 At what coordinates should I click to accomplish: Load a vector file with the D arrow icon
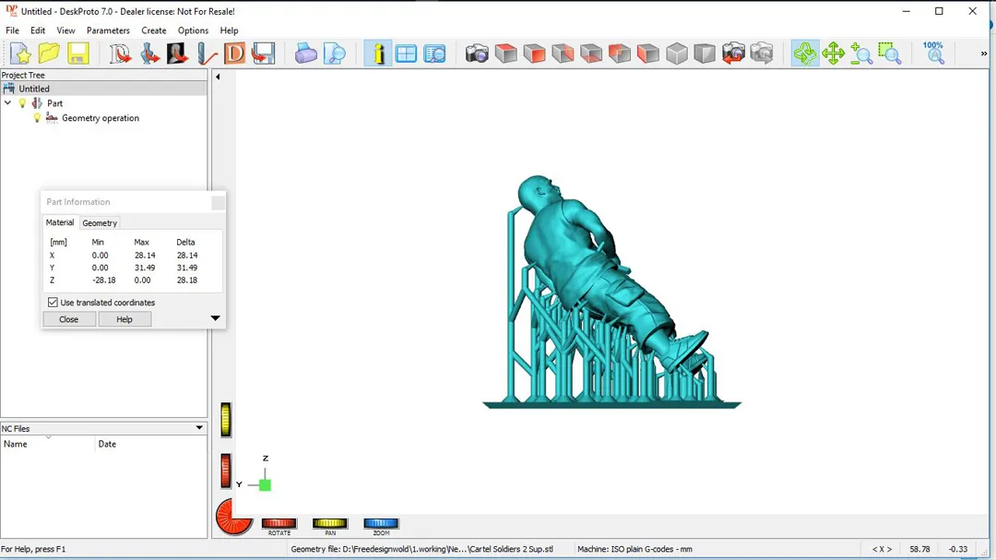(x=120, y=54)
